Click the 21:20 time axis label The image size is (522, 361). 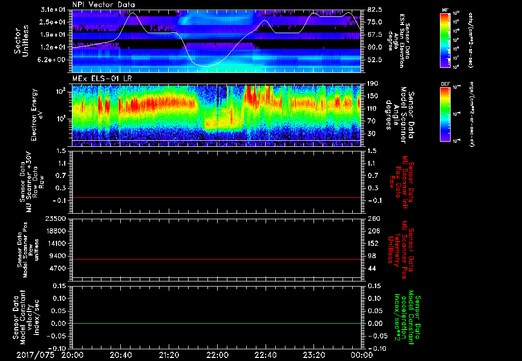tap(169, 355)
